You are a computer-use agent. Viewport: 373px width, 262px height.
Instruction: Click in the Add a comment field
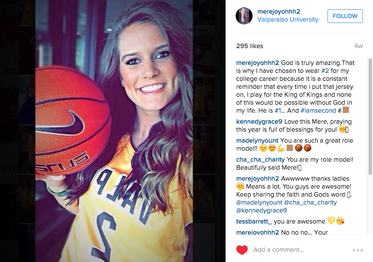pyautogui.click(x=300, y=250)
